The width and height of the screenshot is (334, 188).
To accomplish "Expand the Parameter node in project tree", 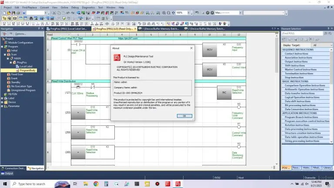I will 2,106.
